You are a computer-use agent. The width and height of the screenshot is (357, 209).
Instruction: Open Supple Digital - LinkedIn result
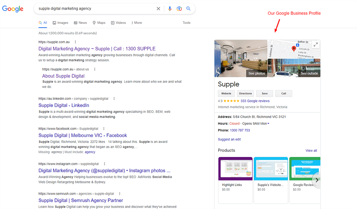coord(64,105)
